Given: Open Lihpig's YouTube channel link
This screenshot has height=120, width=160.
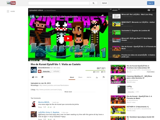Looking at the screenshot, I should point(49,89).
